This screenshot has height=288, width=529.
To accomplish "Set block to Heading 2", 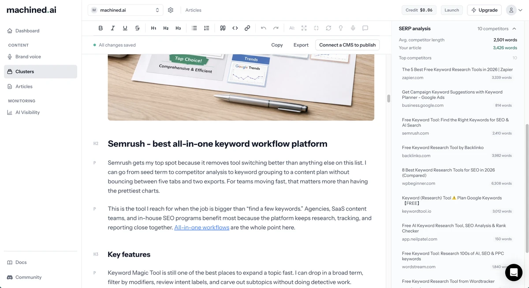I will pos(166,28).
